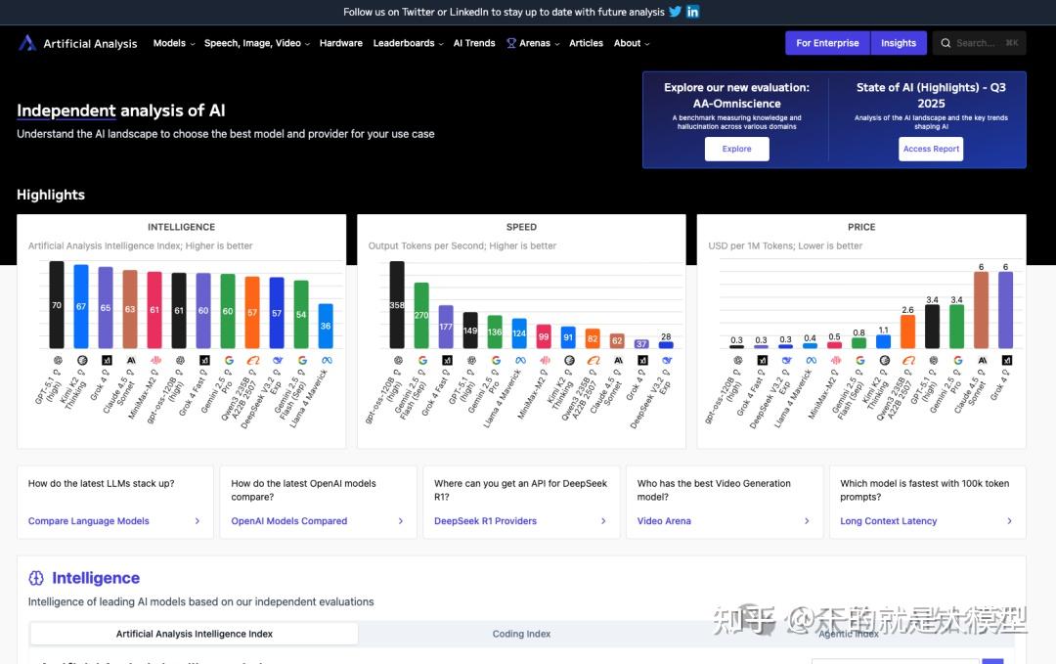Image resolution: width=1056 pixels, height=664 pixels.
Task: Open the Articles nav item
Action: (586, 43)
